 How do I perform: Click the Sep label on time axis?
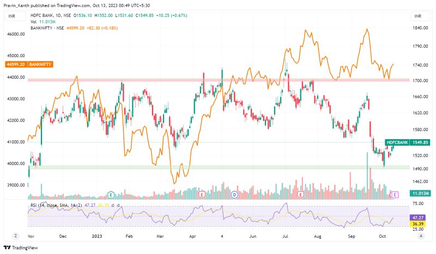click(352, 236)
